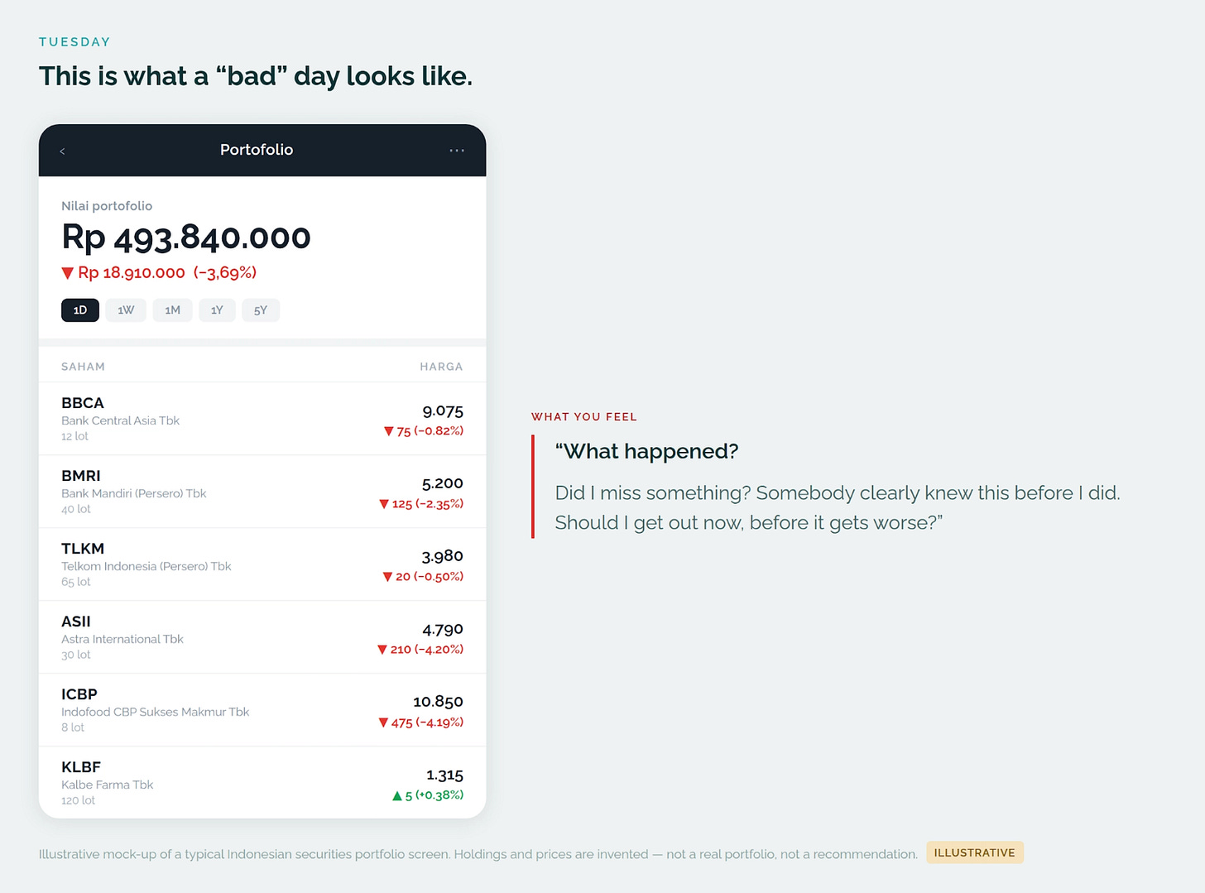Click the red down arrow on ASII change
This screenshot has height=893, width=1205.
[x=382, y=650]
